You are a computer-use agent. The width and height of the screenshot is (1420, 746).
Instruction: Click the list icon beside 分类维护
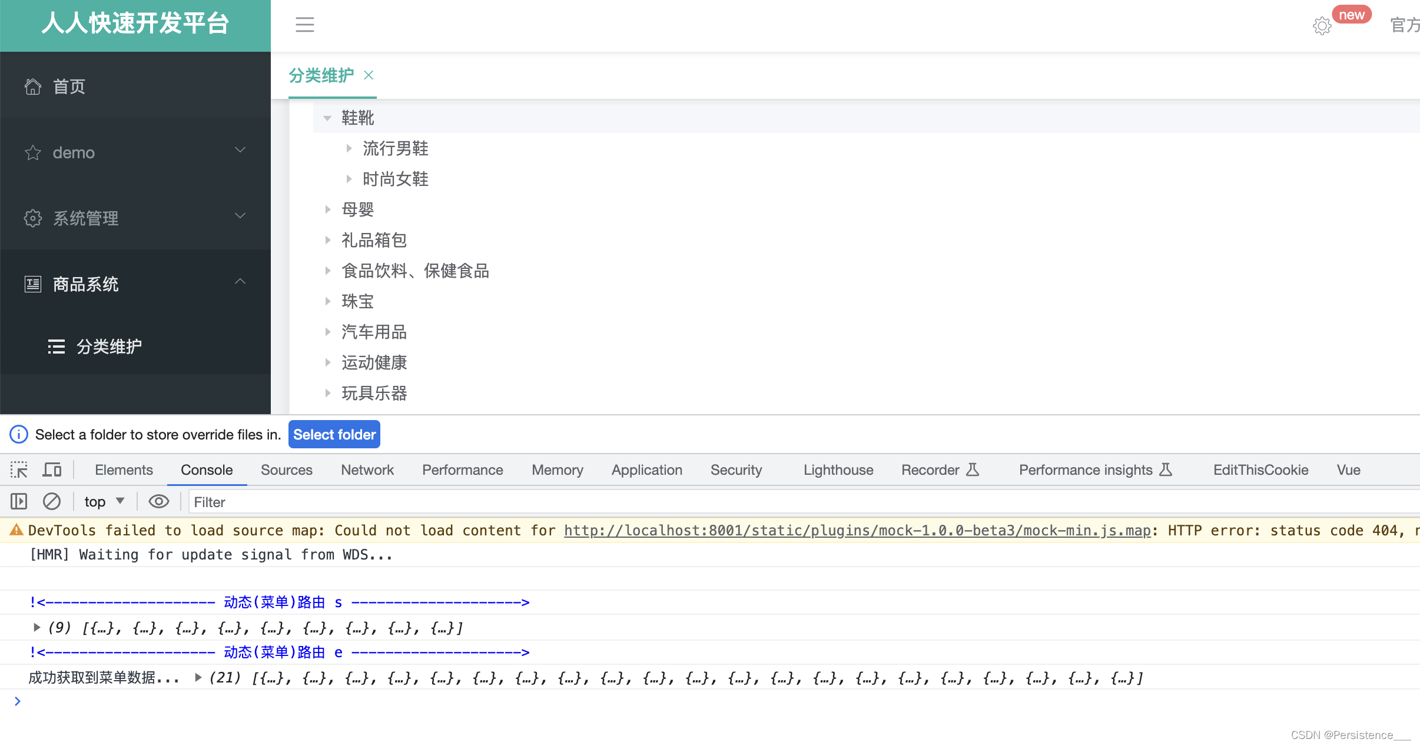coord(57,347)
